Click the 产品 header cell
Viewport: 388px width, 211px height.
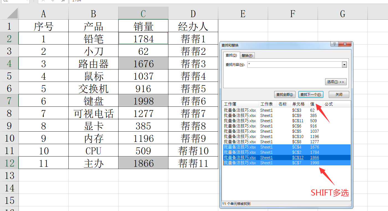pos(93,26)
